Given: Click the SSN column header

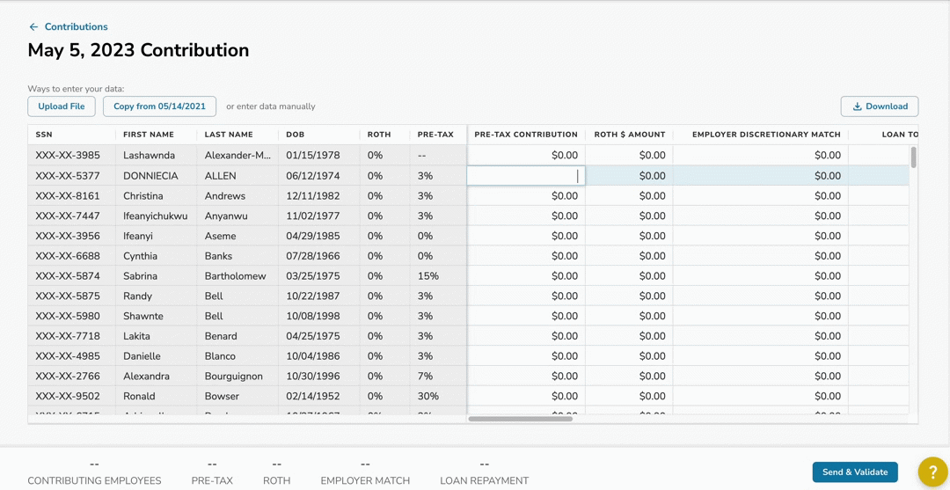Looking at the screenshot, I should [x=44, y=135].
